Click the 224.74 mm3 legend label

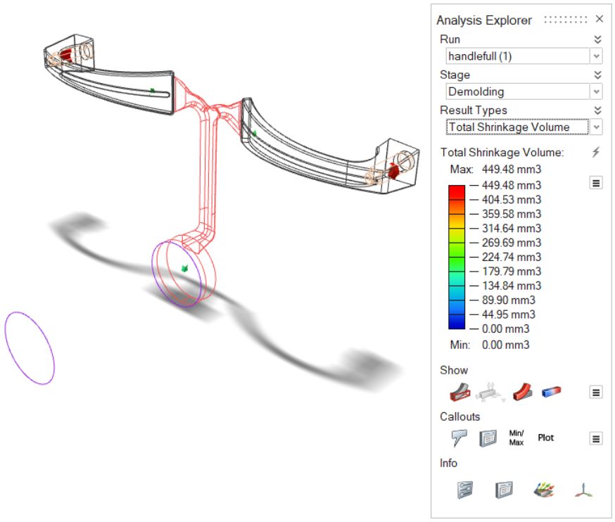pyautogui.click(x=512, y=257)
